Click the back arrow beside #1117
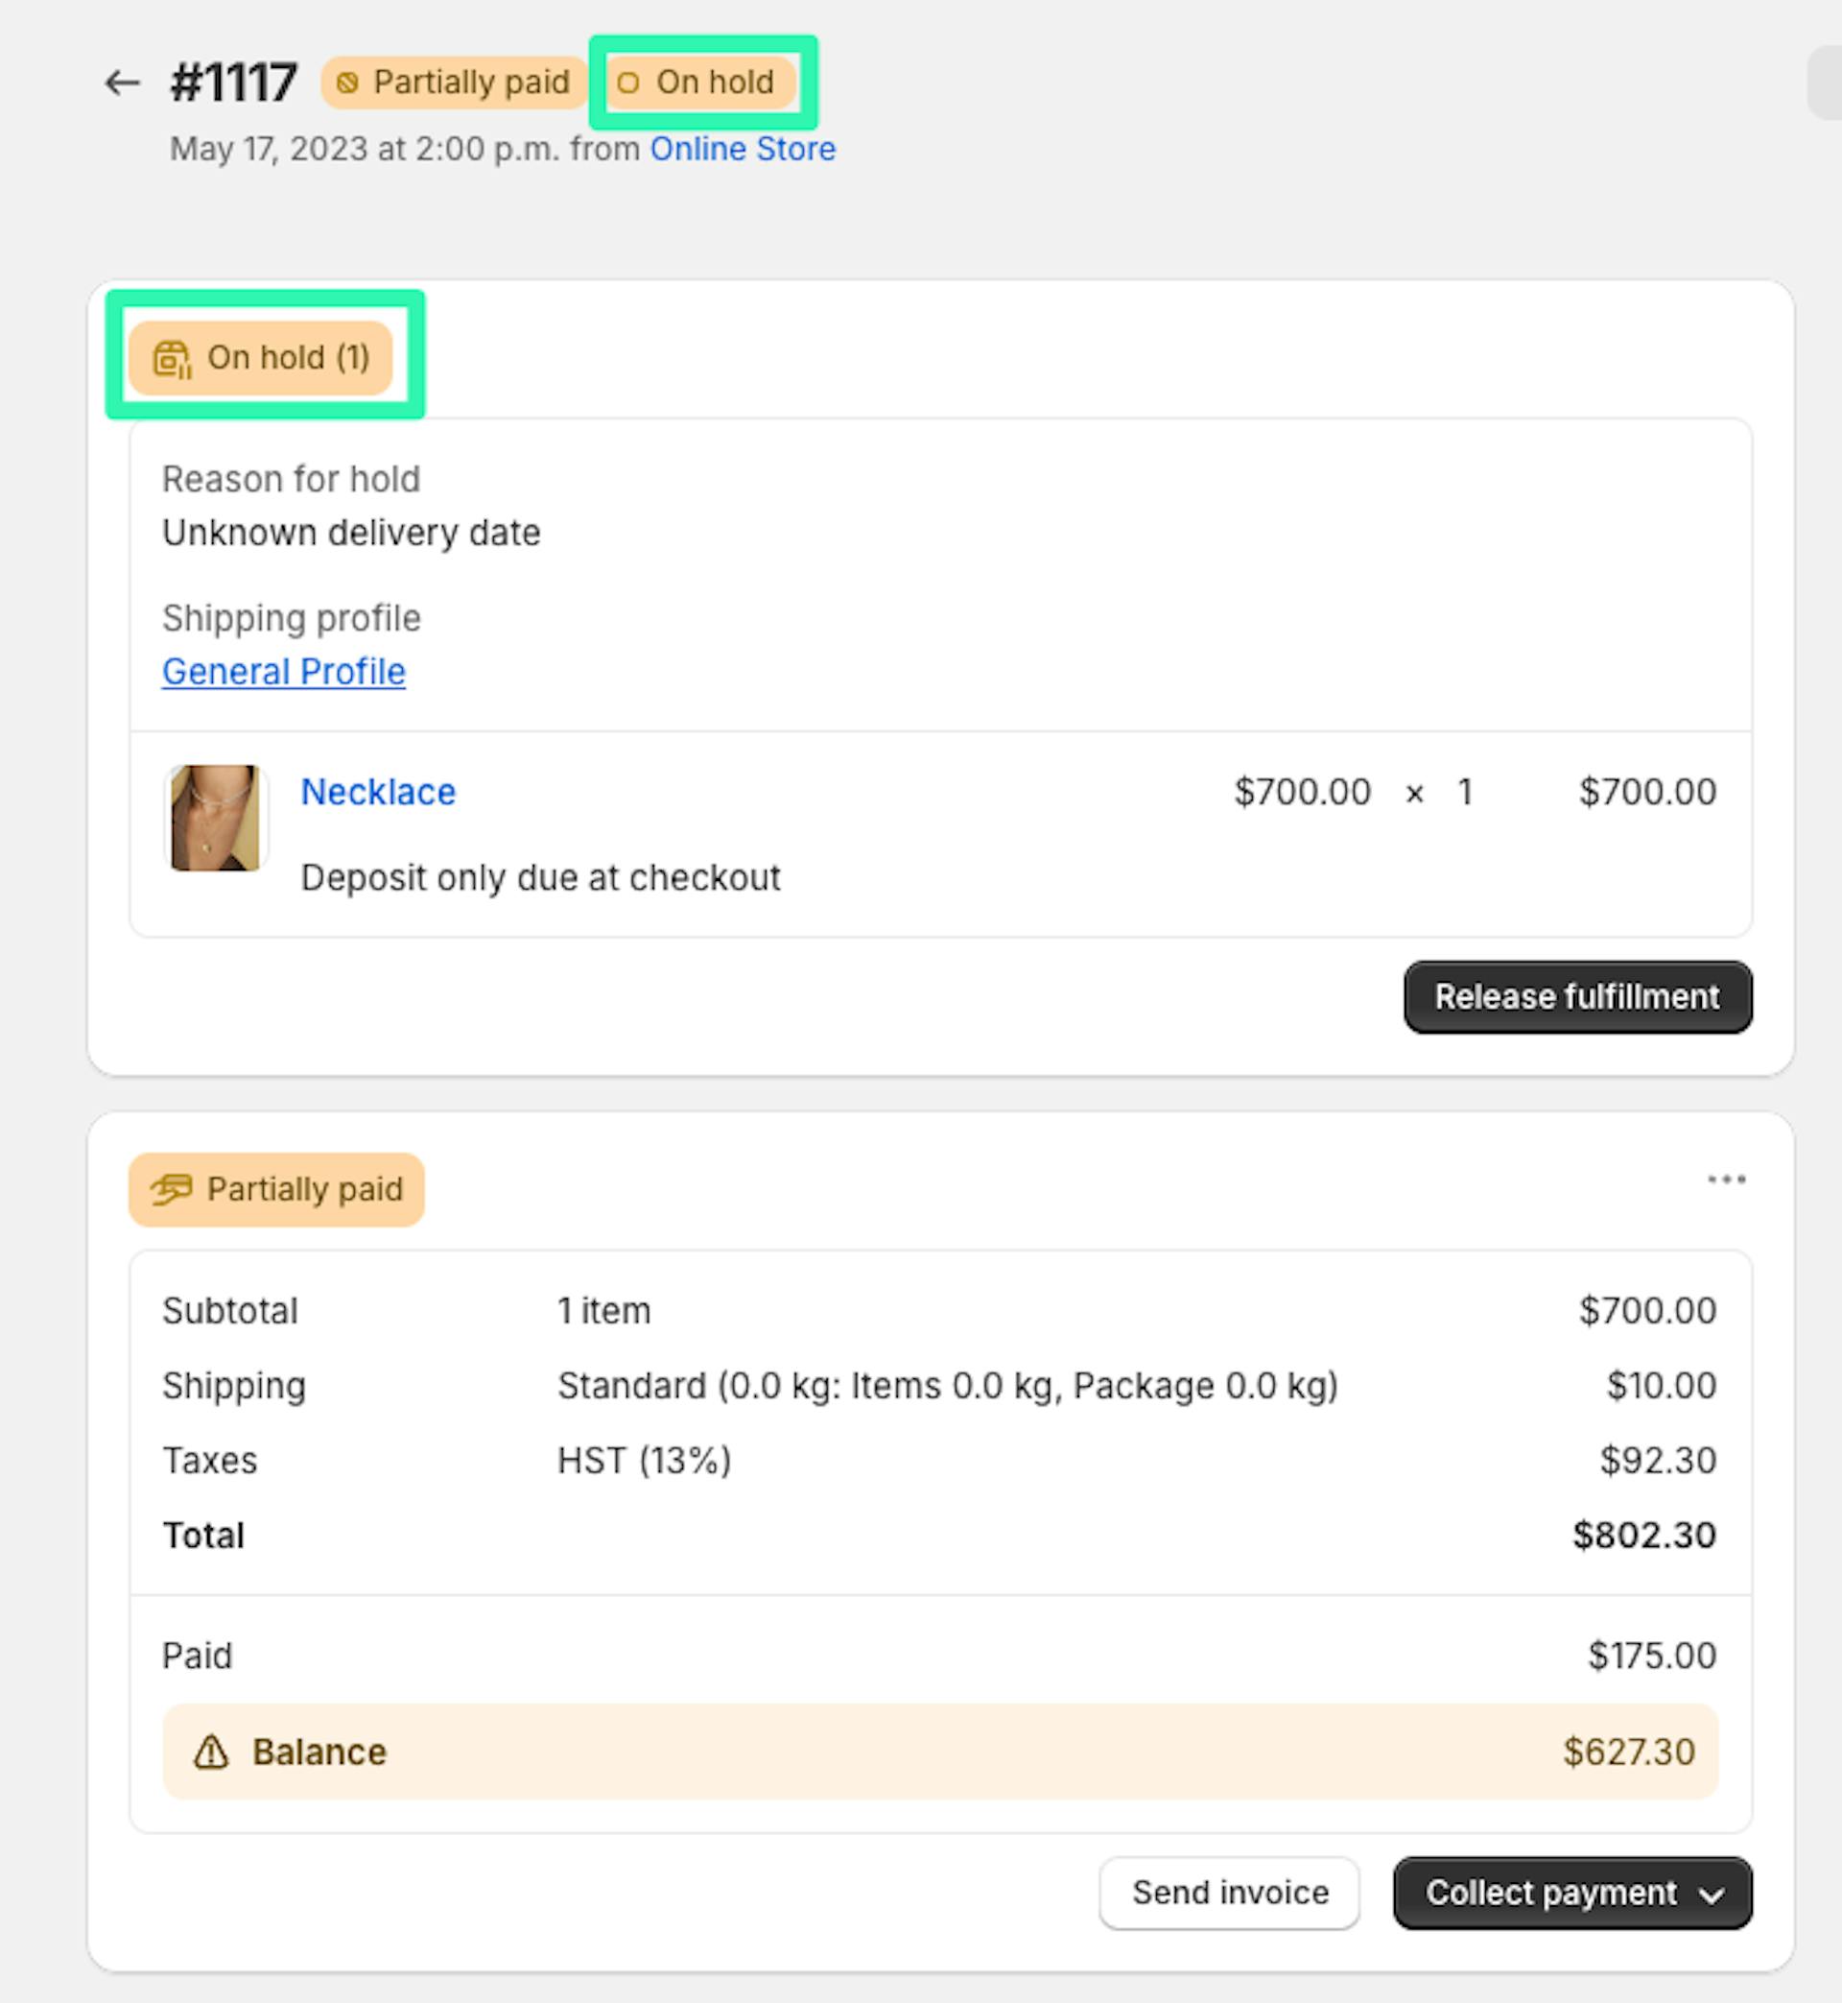This screenshot has width=1842, height=2003. (122, 83)
